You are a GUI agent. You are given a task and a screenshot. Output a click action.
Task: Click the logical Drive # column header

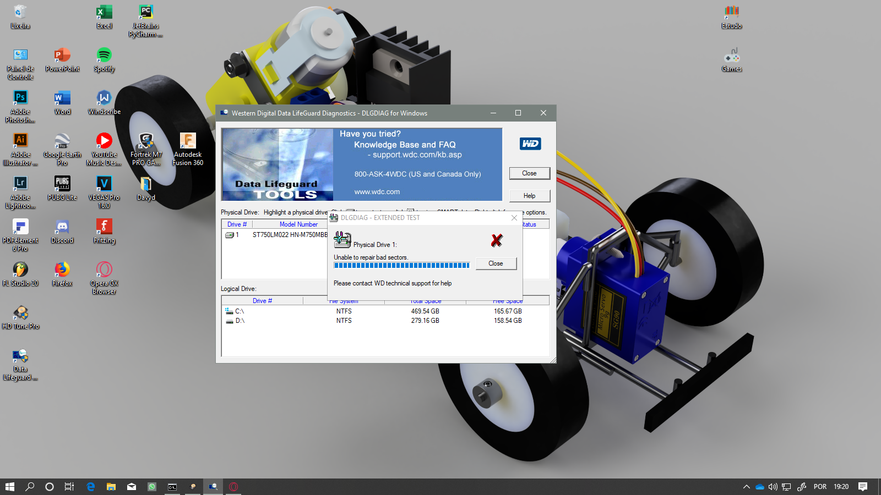click(262, 301)
